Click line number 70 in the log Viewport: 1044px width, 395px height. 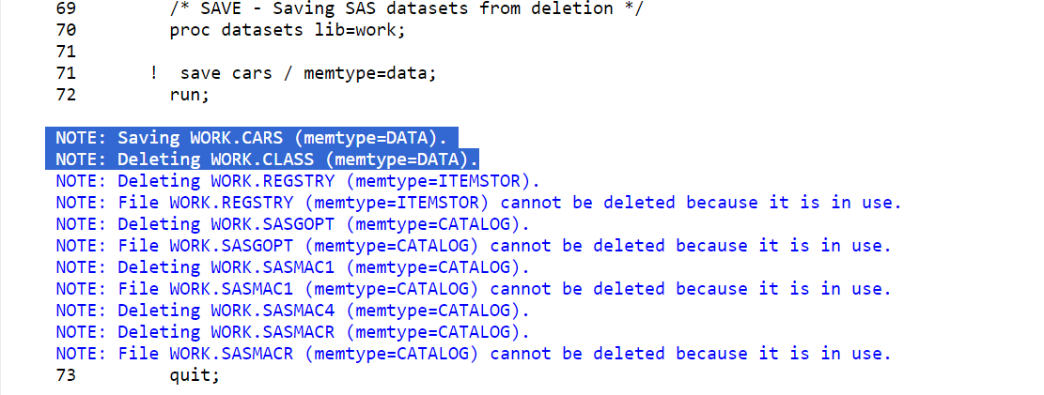(66, 31)
